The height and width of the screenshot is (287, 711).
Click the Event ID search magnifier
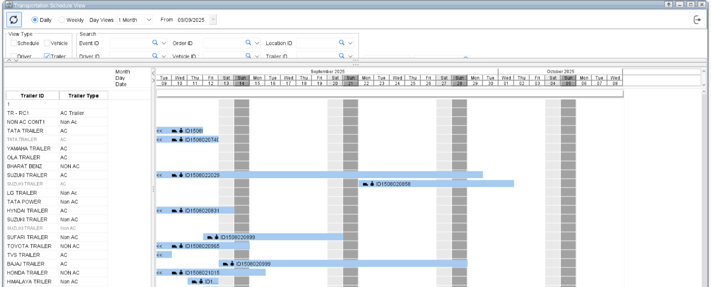(155, 43)
